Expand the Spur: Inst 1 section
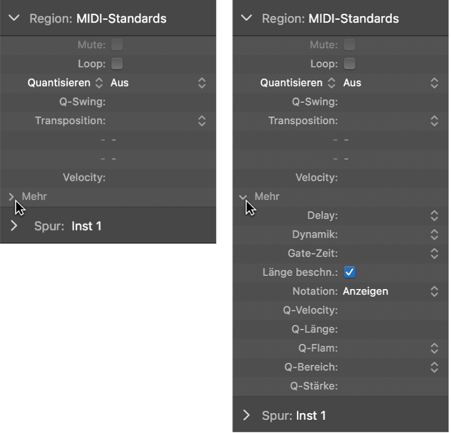Image resolution: width=451 pixels, height=433 pixels. pyautogui.click(x=15, y=225)
